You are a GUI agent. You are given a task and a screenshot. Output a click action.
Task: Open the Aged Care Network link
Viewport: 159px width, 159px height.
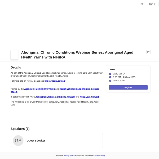click(90, 97)
